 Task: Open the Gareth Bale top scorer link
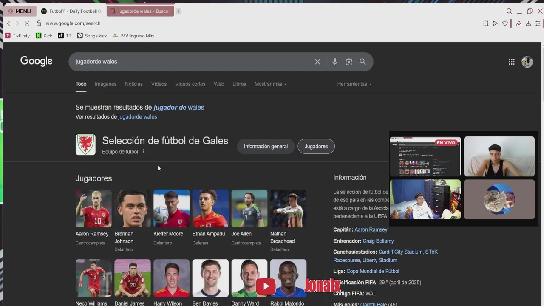tap(374, 304)
